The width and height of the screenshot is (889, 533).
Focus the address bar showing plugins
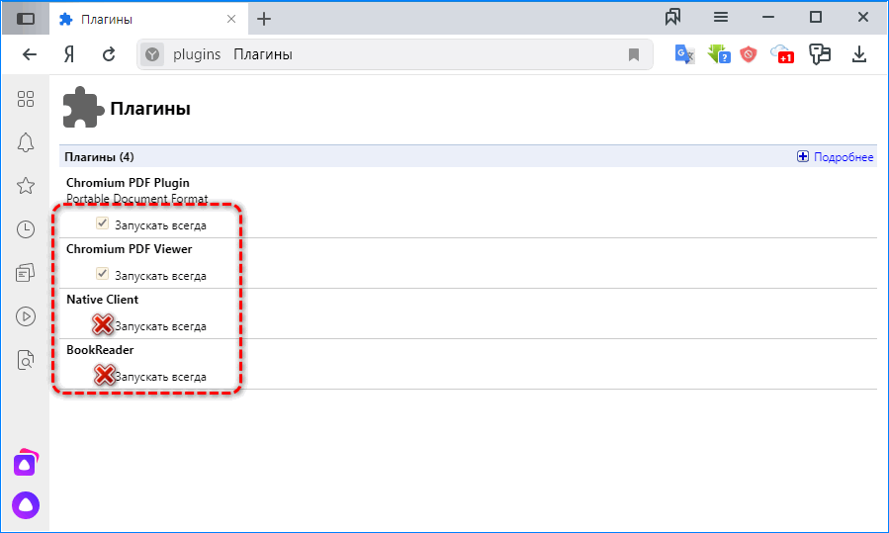pos(395,54)
